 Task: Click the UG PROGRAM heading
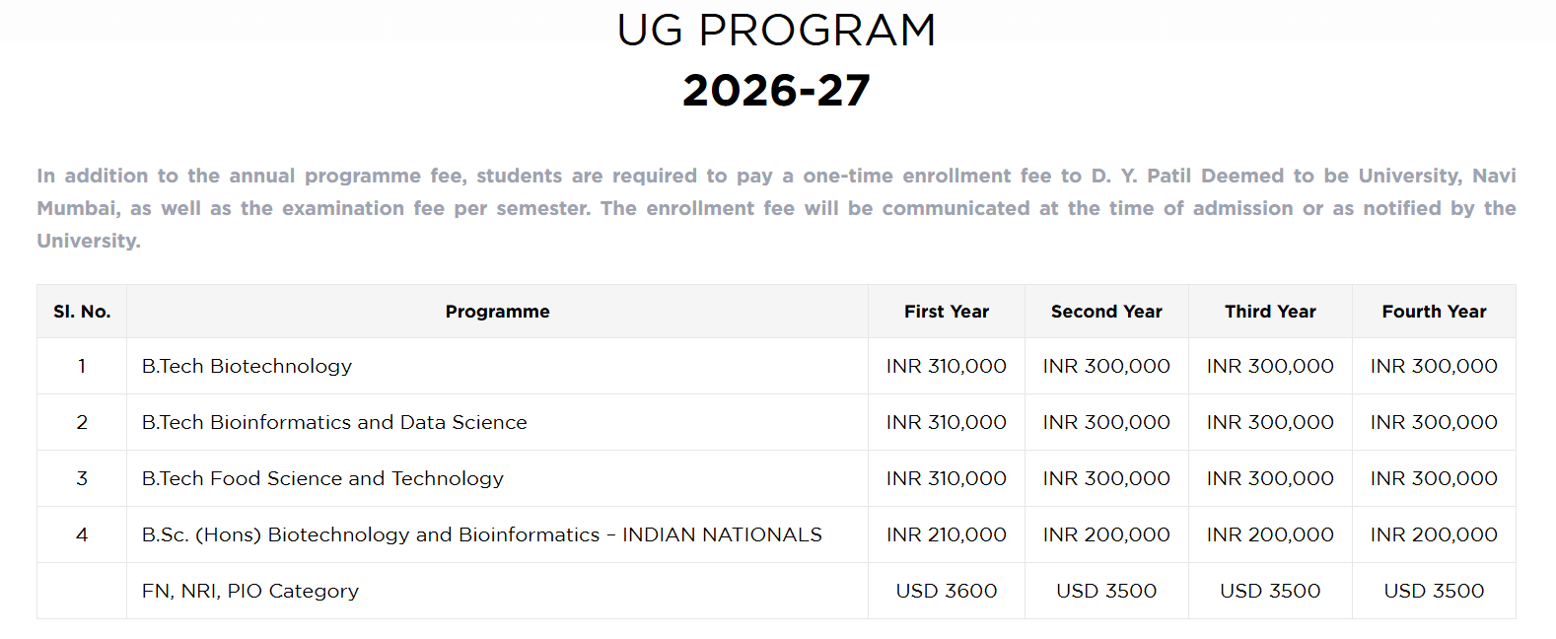[776, 31]
